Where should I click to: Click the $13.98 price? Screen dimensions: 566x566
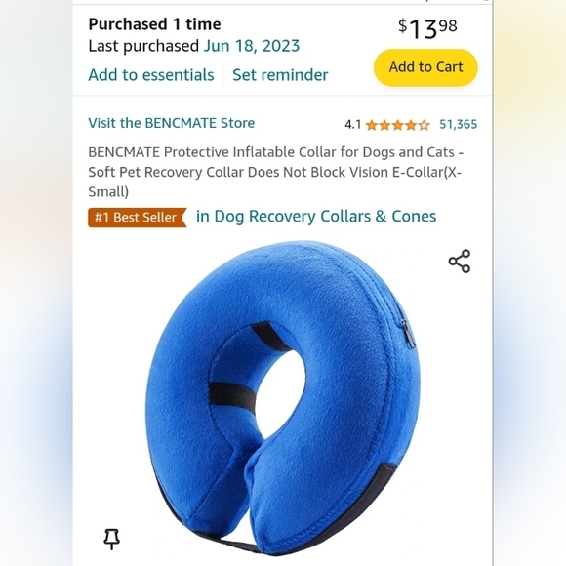pyautogui.click(x=427, y=28)
